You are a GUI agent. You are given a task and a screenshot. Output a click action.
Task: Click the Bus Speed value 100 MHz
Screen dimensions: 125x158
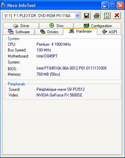pyautogui.click(x=44, y=50)
